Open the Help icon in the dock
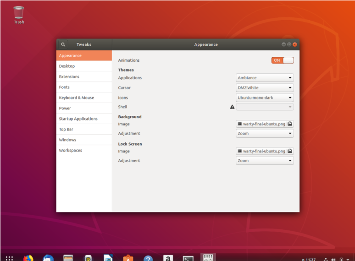Image resolution: width=355 pixels, height=261 pixels. click(x=148, y=258)
